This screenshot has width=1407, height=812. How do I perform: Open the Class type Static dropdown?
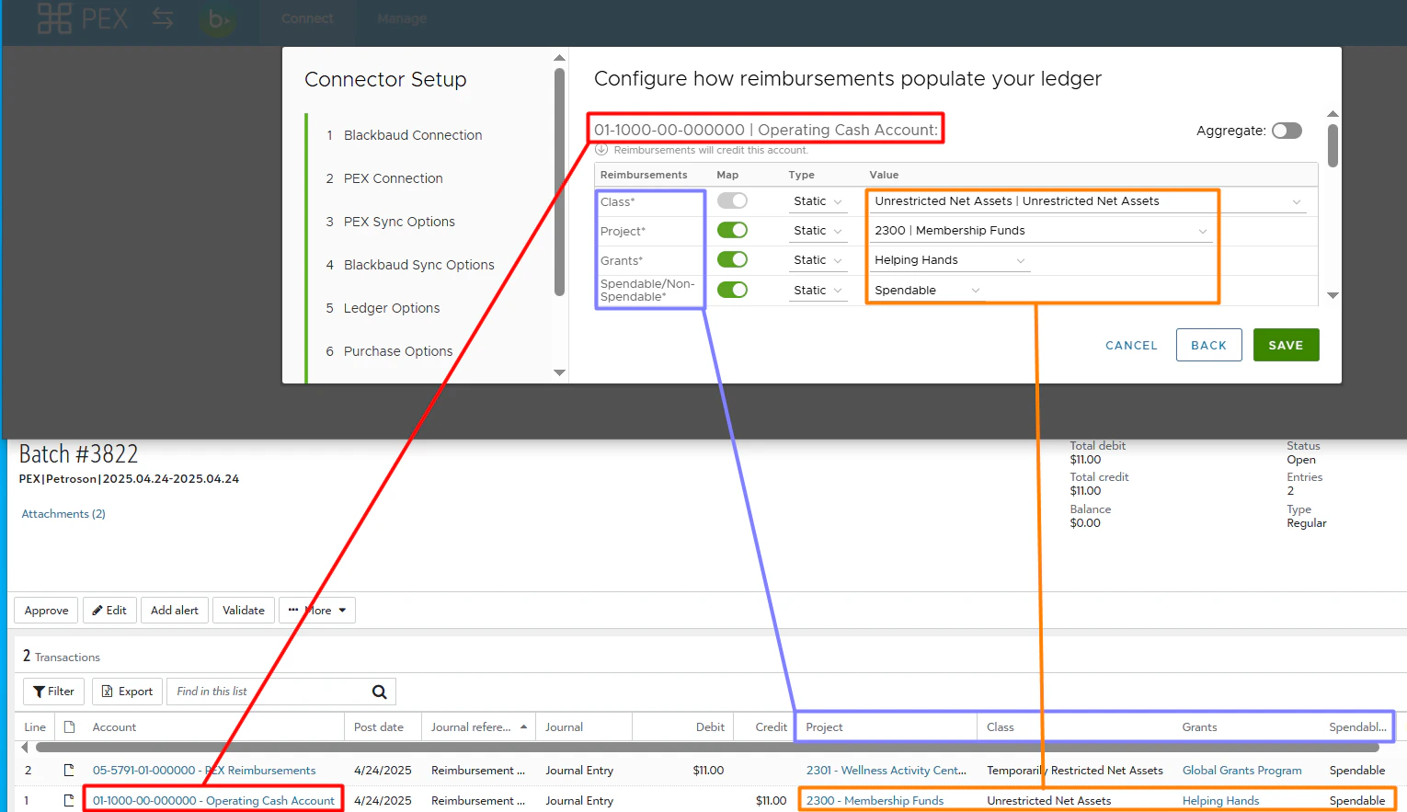(x=818, y=201)
